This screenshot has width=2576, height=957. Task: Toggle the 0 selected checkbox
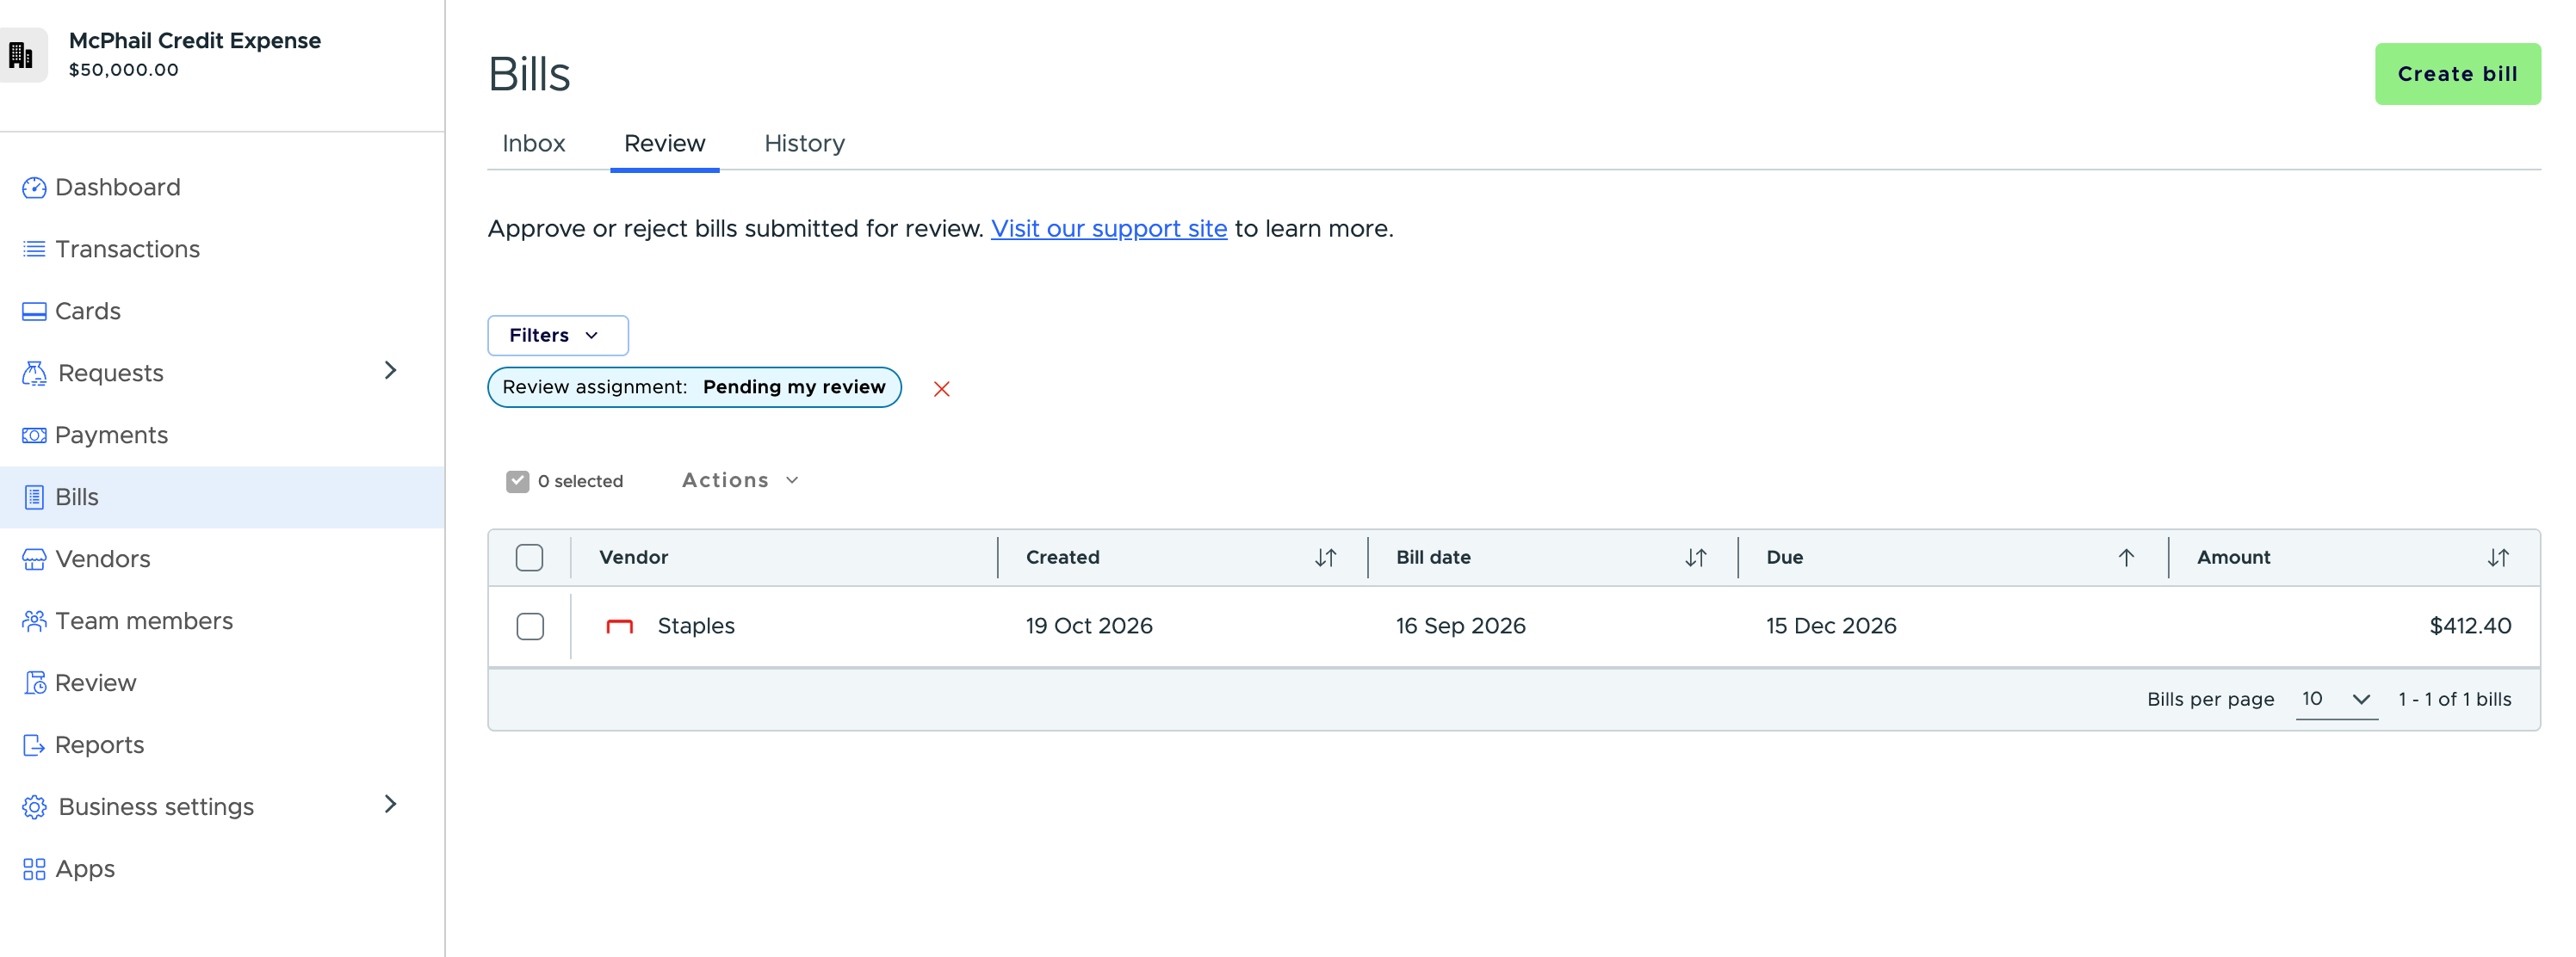tap(517, 481)
